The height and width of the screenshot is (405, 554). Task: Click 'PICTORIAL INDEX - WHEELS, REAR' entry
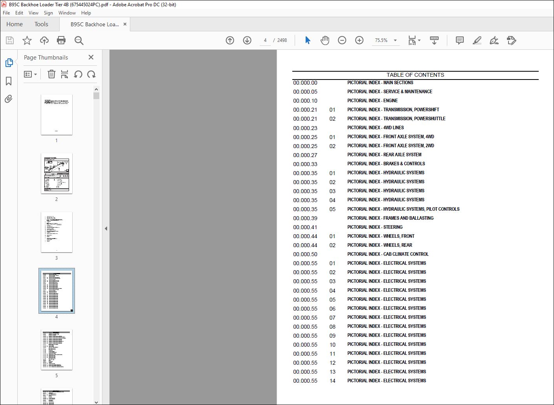coord(379,245)
